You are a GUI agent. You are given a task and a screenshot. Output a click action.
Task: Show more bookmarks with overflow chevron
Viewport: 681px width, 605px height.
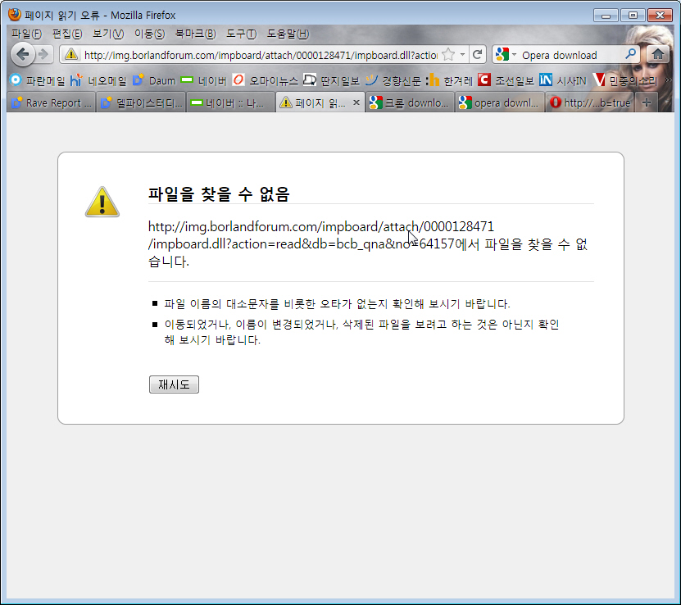tap(669, 80)
